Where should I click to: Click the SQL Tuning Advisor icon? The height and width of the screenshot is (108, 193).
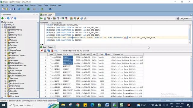[x=58, y=18]
